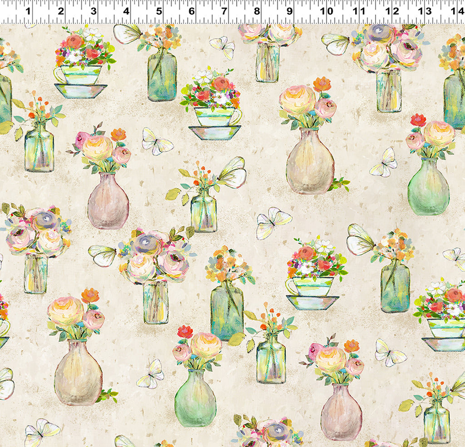The height and width of the screenshot is (447, 465).
Task: Click the butterfly perched on the small jar
Action: tap(232, 173)
